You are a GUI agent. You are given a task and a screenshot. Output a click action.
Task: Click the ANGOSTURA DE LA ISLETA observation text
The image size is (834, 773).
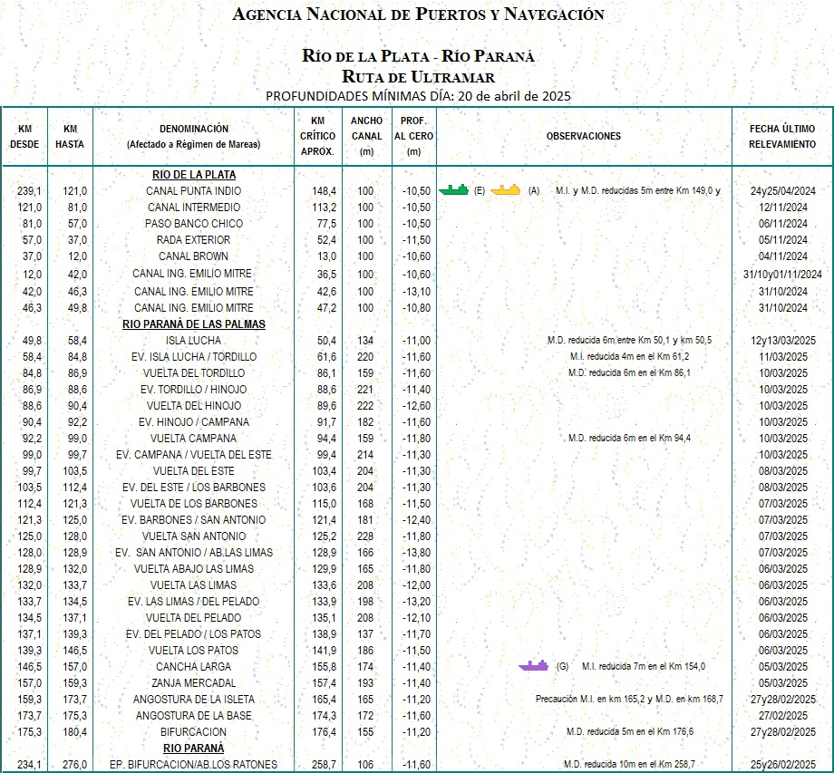628,700
